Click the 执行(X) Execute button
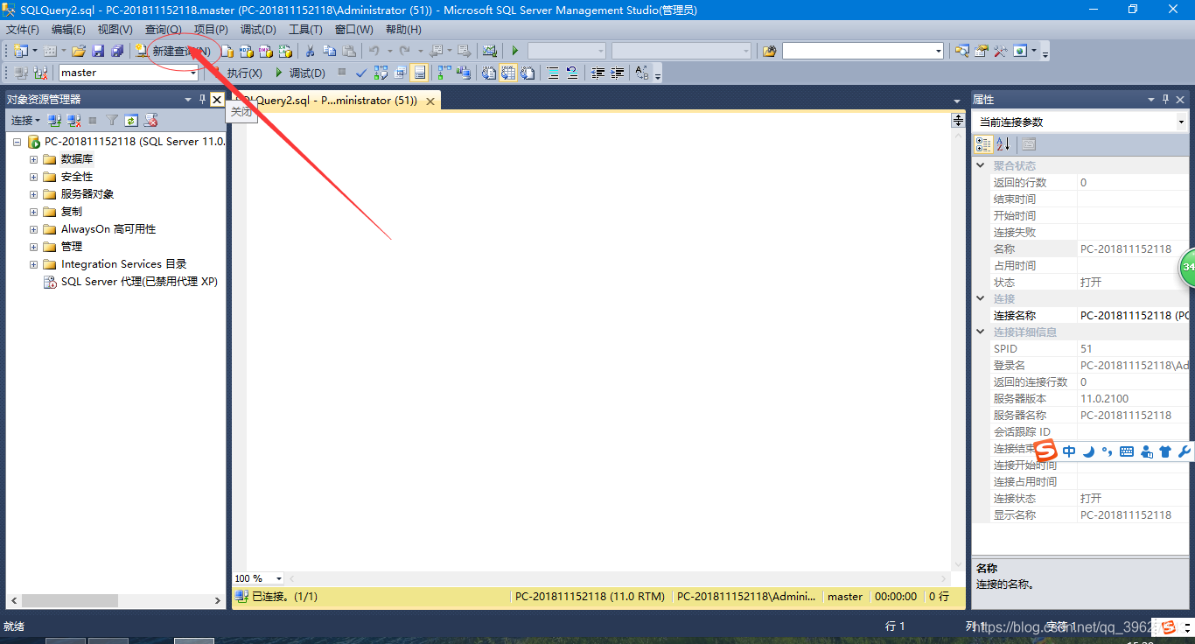1195x644 pixels. pos(245,73)
